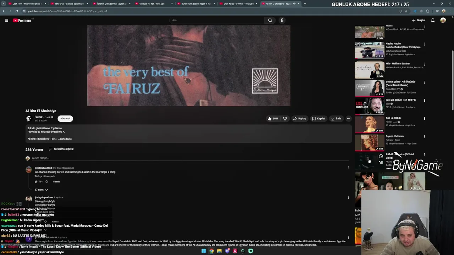This screenshot has width=454, height=255.
Task: Reply with Yanıtla on Lebanon comment
Action: click(56, 182)
